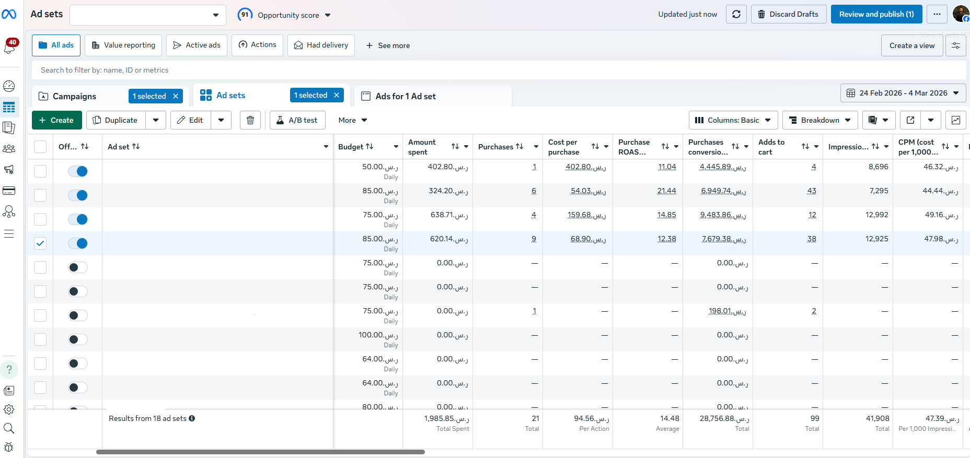The width and height of the screenshot is (970, 458).
Task: Open Audiences people icon in sidebar
Action: [x=9, y=149]
